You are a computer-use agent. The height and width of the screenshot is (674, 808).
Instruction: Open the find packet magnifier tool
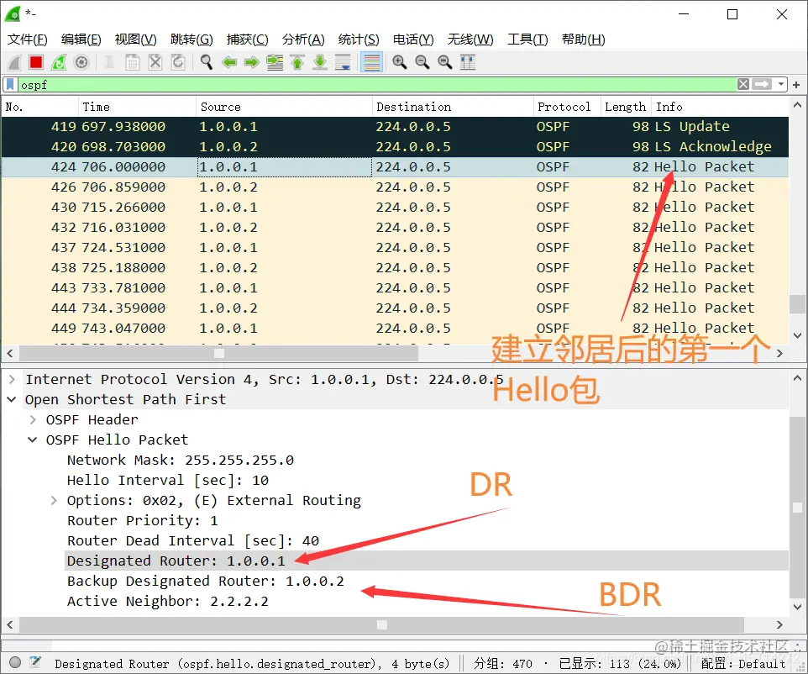point(206,62)
